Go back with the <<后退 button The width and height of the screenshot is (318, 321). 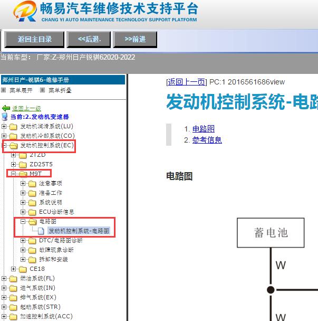point(89,39)
